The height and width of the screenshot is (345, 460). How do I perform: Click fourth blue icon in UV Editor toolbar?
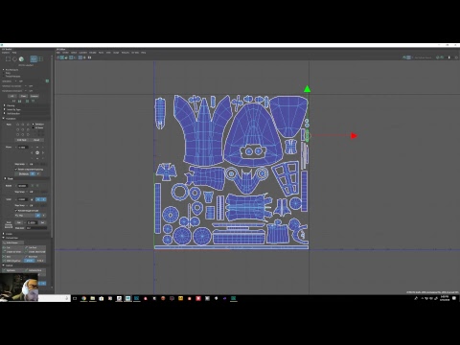71,57
